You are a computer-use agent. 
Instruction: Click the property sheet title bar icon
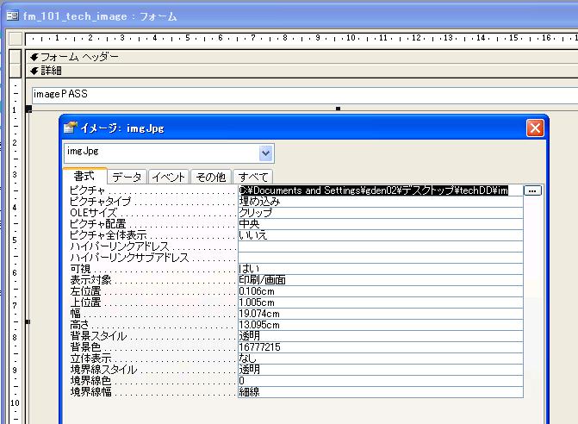pos(71,128)
